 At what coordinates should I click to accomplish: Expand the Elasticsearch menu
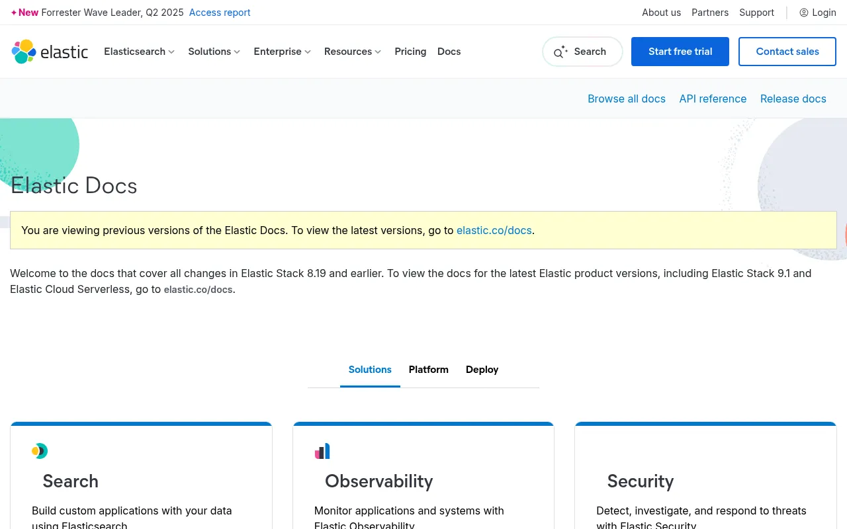pos(139,52)
